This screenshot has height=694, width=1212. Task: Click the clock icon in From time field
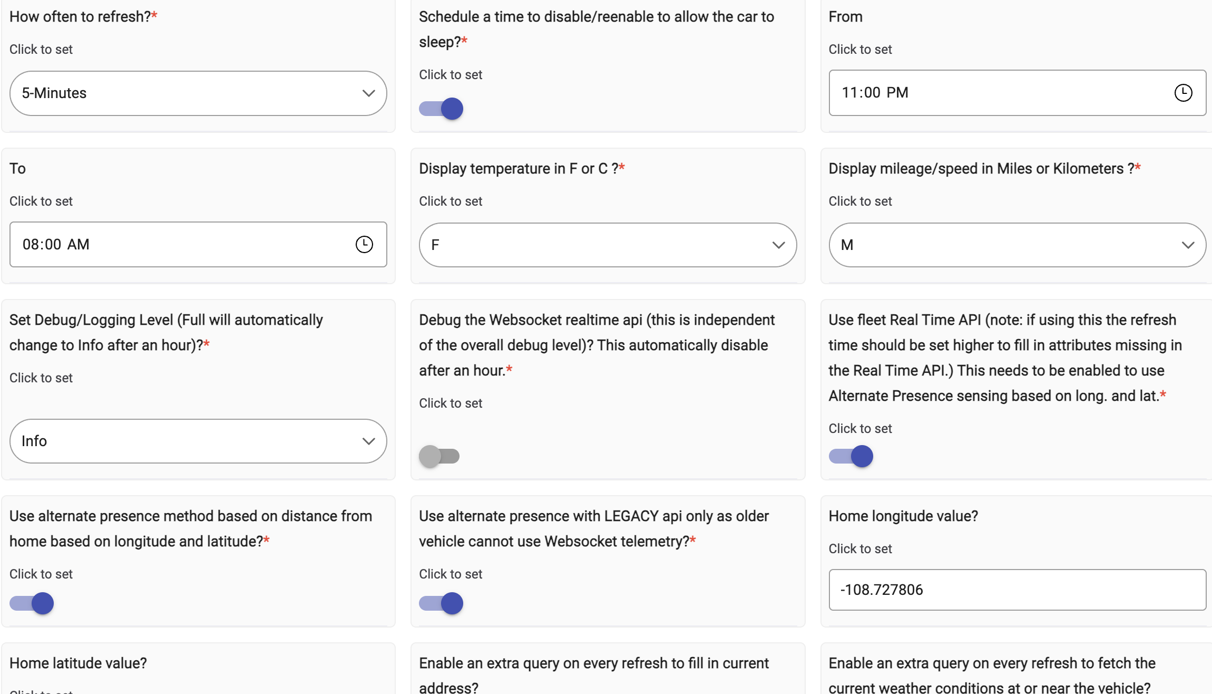point(1183,93)
